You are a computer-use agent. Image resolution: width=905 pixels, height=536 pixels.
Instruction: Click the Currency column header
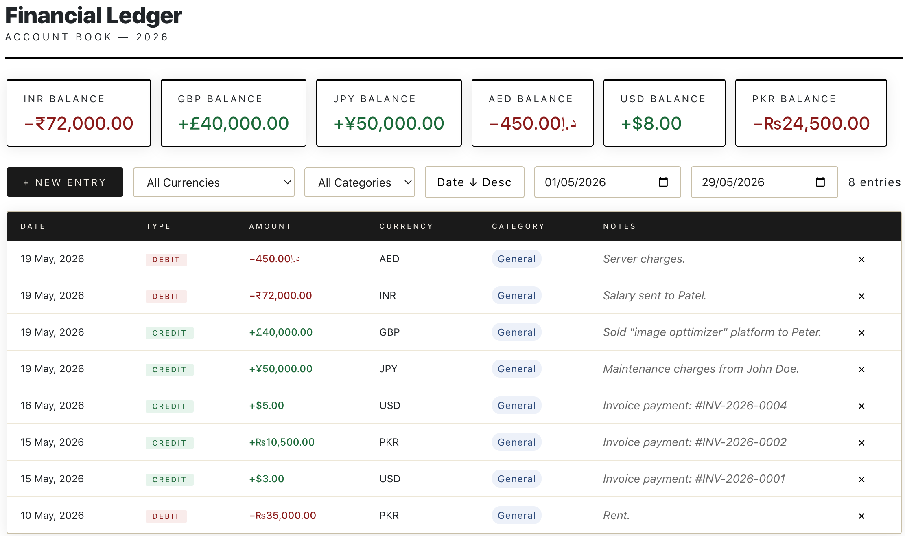[x=406, y=226]
